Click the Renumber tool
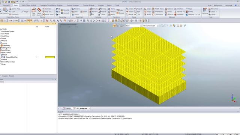The height and width of the screenshot is (135, 240). pyautogui.click(x=213, y=9)
